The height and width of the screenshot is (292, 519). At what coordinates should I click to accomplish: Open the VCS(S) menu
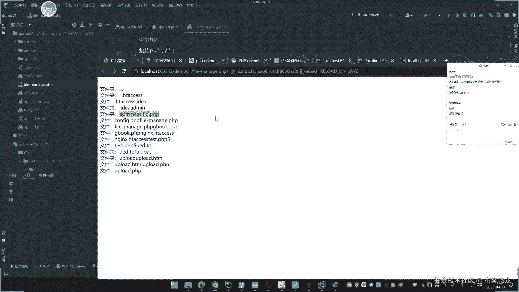(157, 5)
